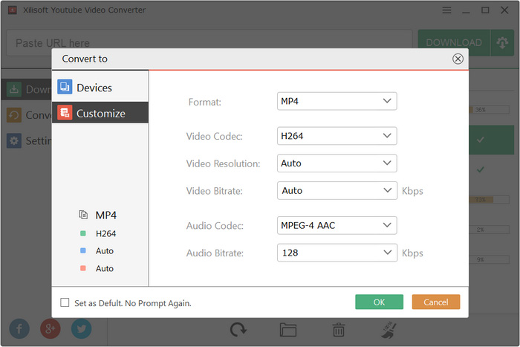Screen dimensions: 520x347
Task: Click the 36% progress bar
Action: pos(489,109)
